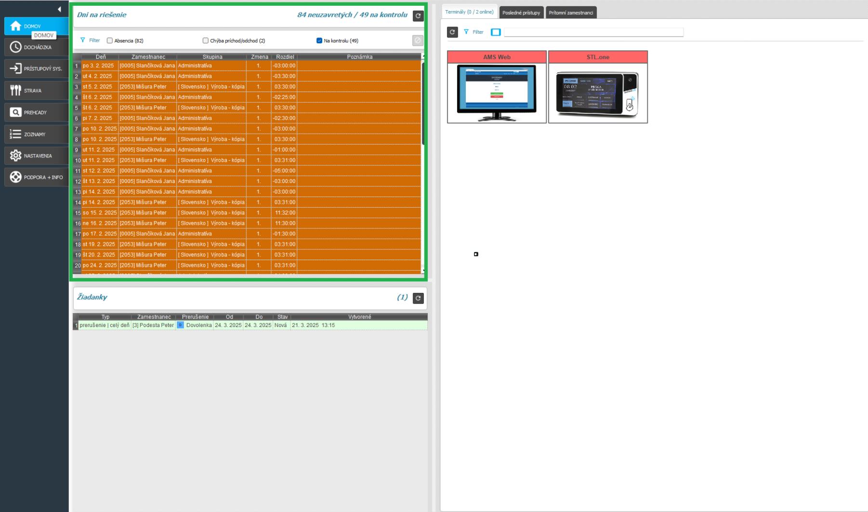Uncheck Na kontrolu (49) filter
This screenshot has height=512, width=868.
pyautogui.click(x=319, y=41)
